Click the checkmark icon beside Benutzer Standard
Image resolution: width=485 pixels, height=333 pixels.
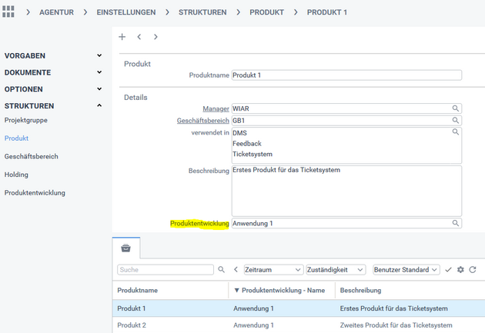[x=448, y=270]
